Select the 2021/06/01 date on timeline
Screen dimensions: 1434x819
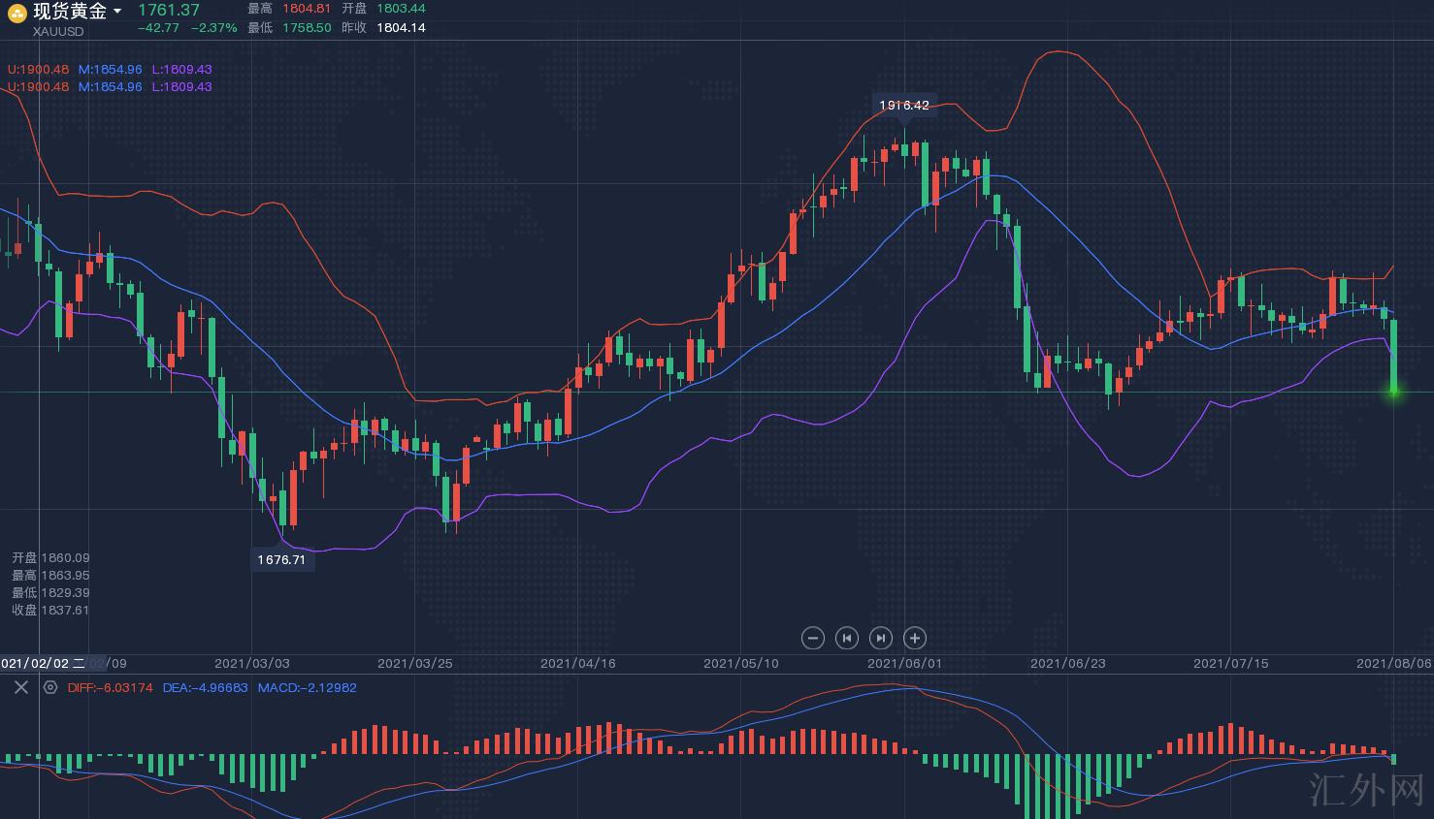904,663
